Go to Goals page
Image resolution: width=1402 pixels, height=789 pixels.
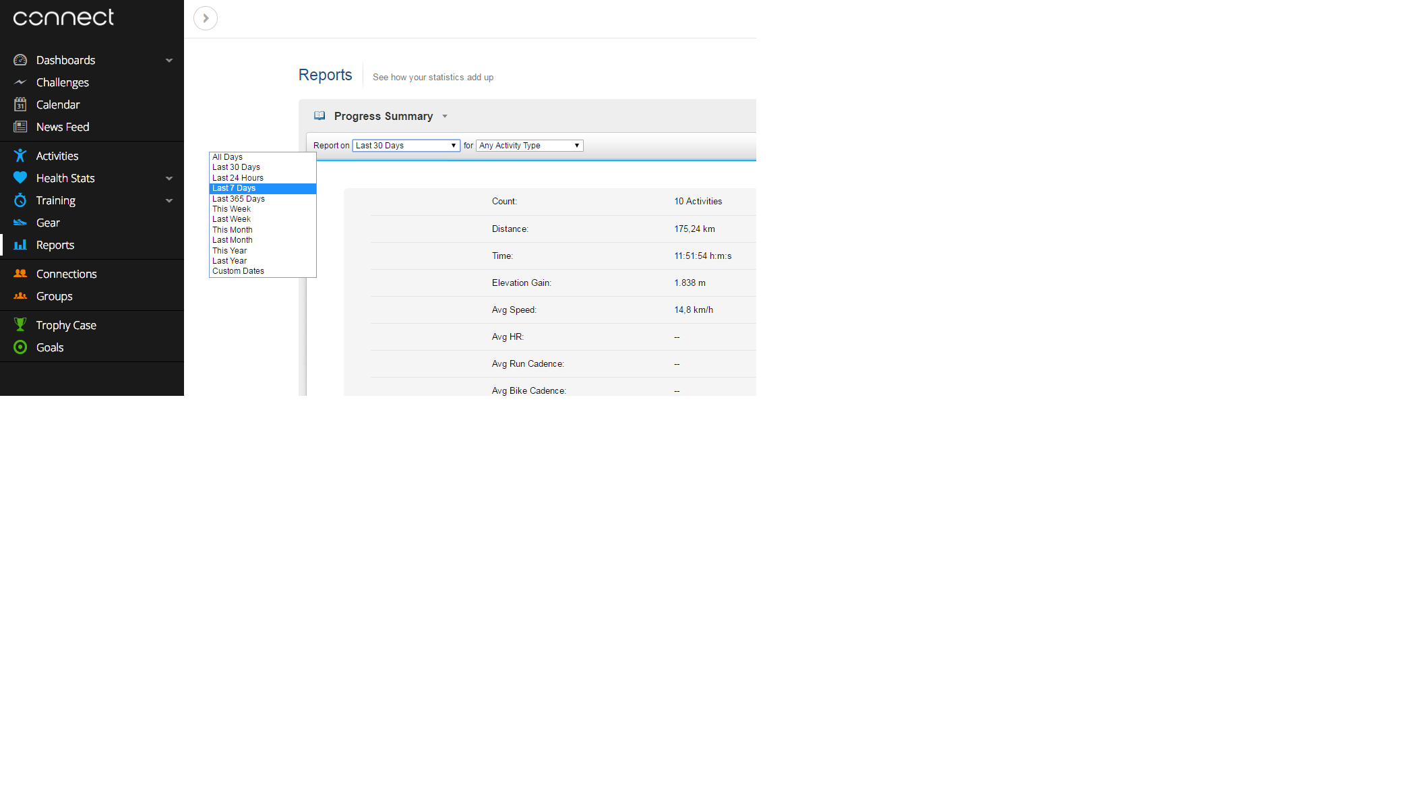(x=50, y=347)
